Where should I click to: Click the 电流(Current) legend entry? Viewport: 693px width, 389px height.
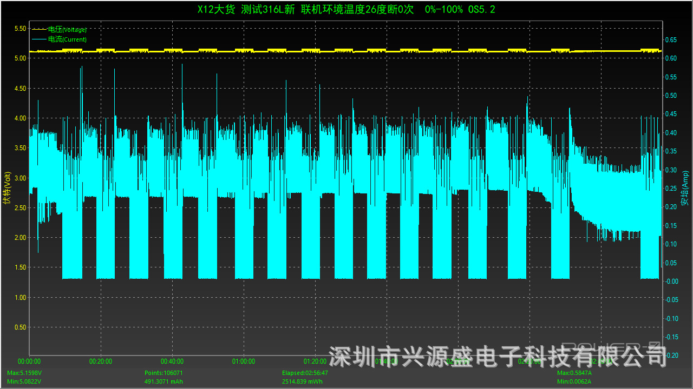click(x=67, y=39)
